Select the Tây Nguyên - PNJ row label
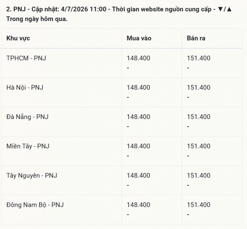The height and width of the screenshot is (229, 247). click(x=32, y=176)
